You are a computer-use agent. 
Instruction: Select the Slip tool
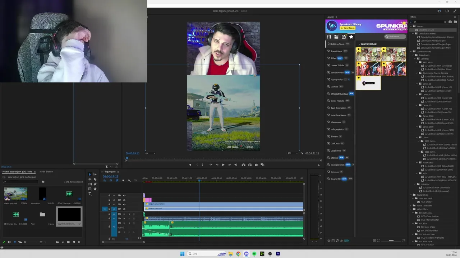tap(90, 184)
